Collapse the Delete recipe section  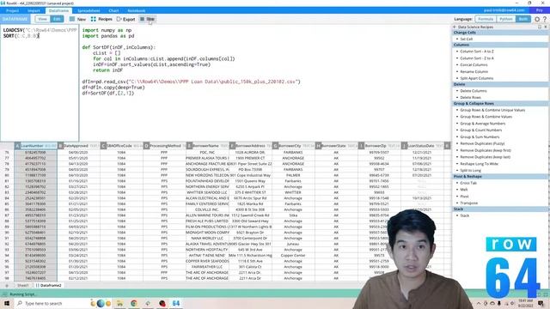pyautogui.click(x=500, y=84)
